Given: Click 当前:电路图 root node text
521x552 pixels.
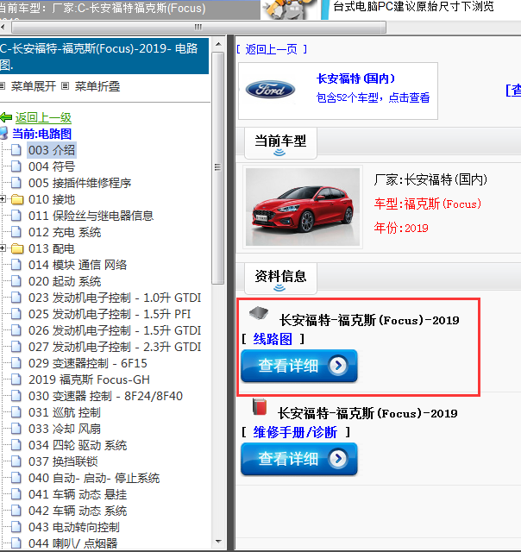Looking at the screenshot, I should [x=42, y=134].
